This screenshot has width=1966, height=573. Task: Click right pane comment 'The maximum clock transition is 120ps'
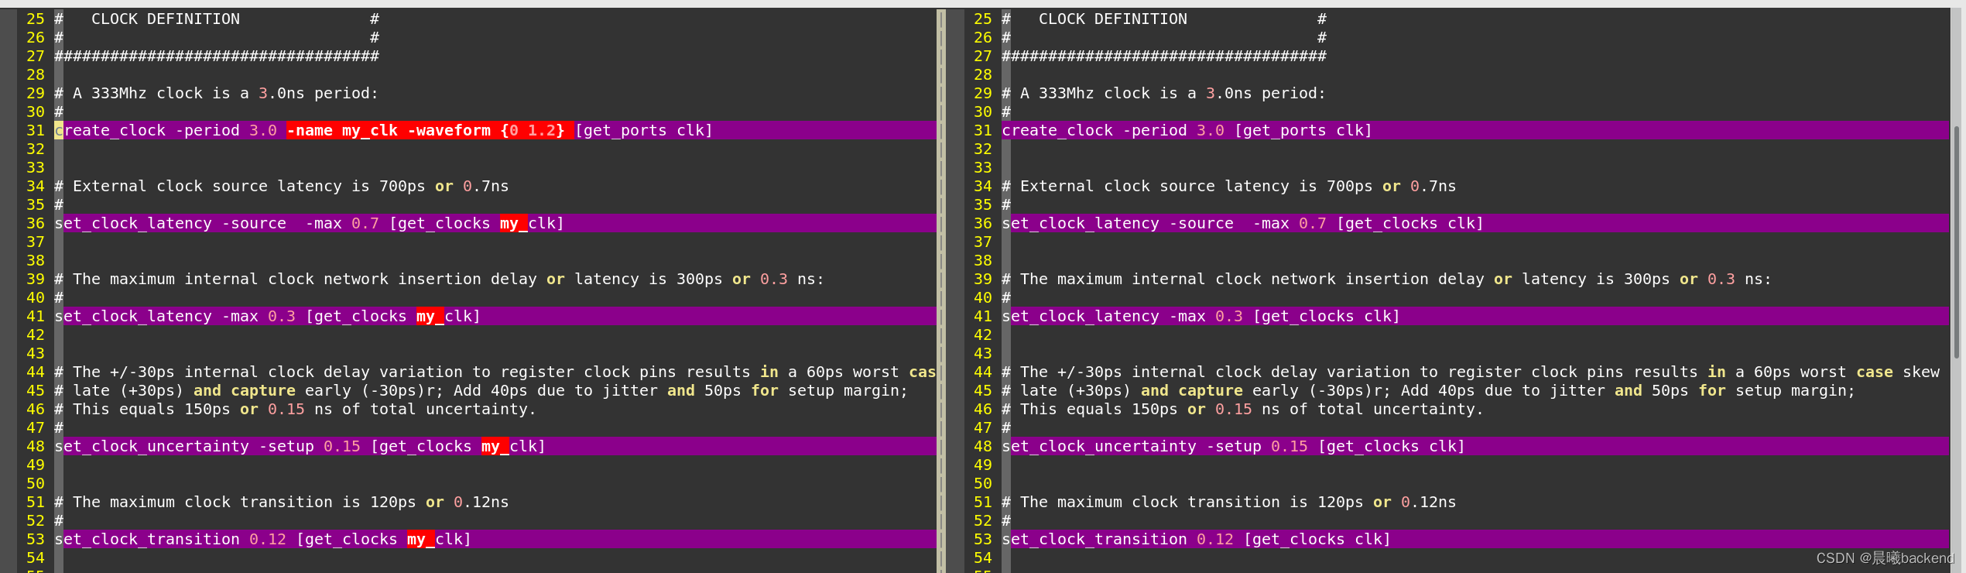click(1192, 502)
